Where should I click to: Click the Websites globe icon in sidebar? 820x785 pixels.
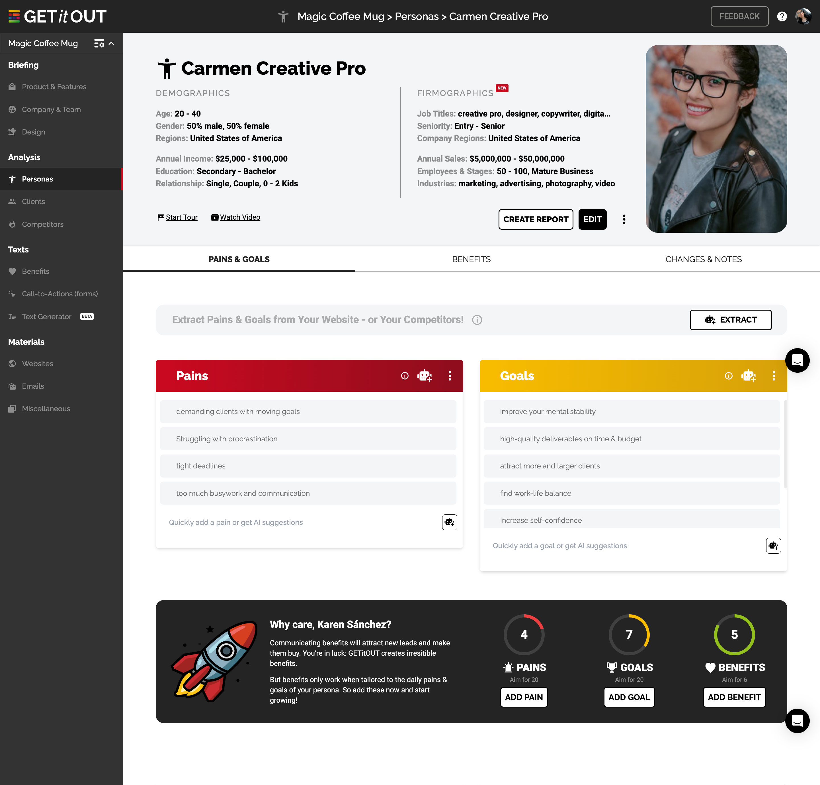pos(12,363)
